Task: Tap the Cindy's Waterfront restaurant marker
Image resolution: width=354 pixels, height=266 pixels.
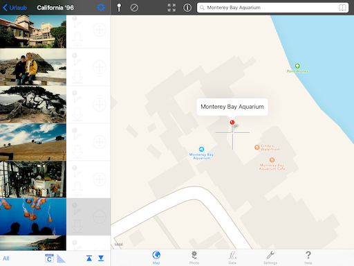Action: tap(257, 148)
